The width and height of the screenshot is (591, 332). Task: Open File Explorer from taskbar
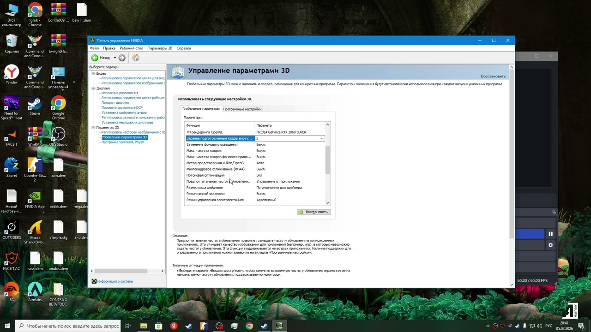click(144, 326)
